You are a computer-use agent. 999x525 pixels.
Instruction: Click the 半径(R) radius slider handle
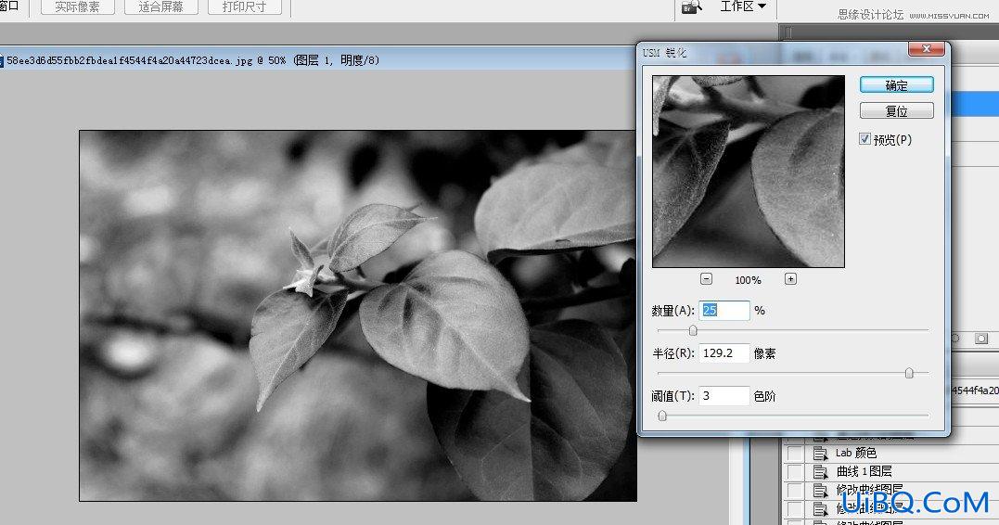(909, 374)
